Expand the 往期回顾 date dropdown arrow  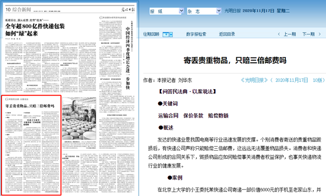coord(171,35)
